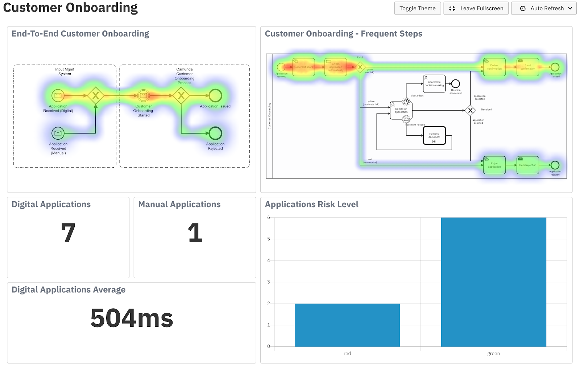Leave fullscreen mode
The height and width of the screenshot is (366, 580).
(x=476, y=8)
